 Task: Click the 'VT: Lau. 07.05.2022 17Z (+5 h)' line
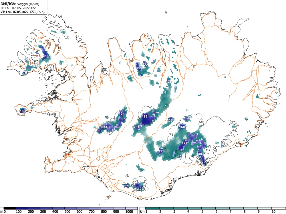(x=22, y=12)
